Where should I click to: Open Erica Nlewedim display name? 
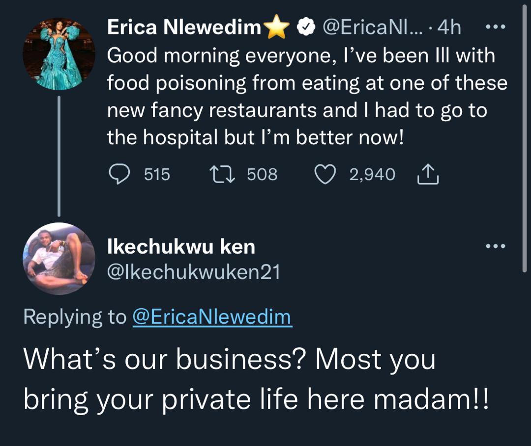pos(184,27)
